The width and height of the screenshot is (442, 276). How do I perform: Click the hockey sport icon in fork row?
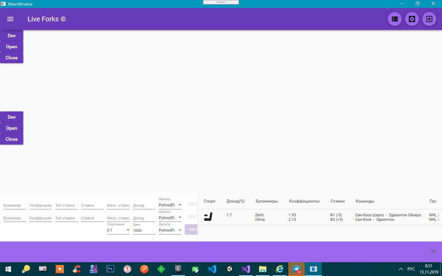[208, 217]
